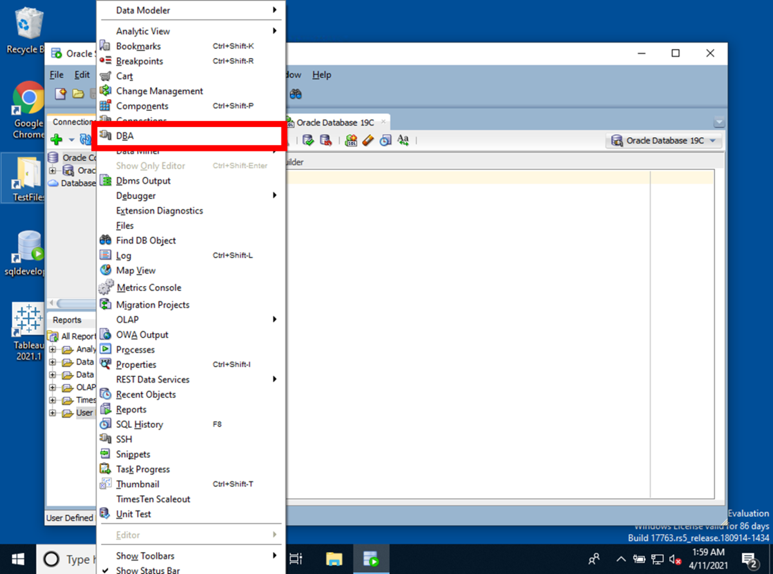Viewport: 773px width, 574px height.
Task: Open the REST Data Services submenu
Action: tap(191, 379)
